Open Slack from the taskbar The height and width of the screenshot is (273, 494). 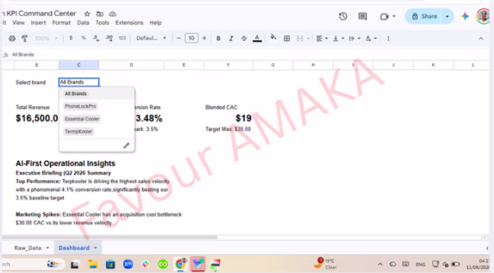point(145,264)
